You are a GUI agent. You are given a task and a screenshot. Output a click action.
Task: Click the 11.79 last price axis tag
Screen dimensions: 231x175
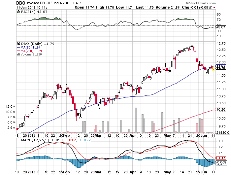tap(220, 68)
